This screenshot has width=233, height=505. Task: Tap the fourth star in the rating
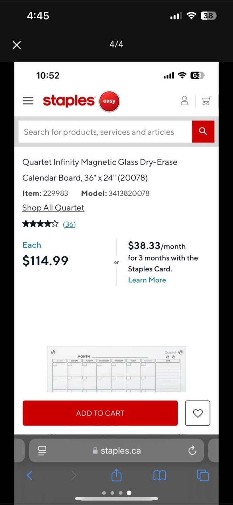48,223
